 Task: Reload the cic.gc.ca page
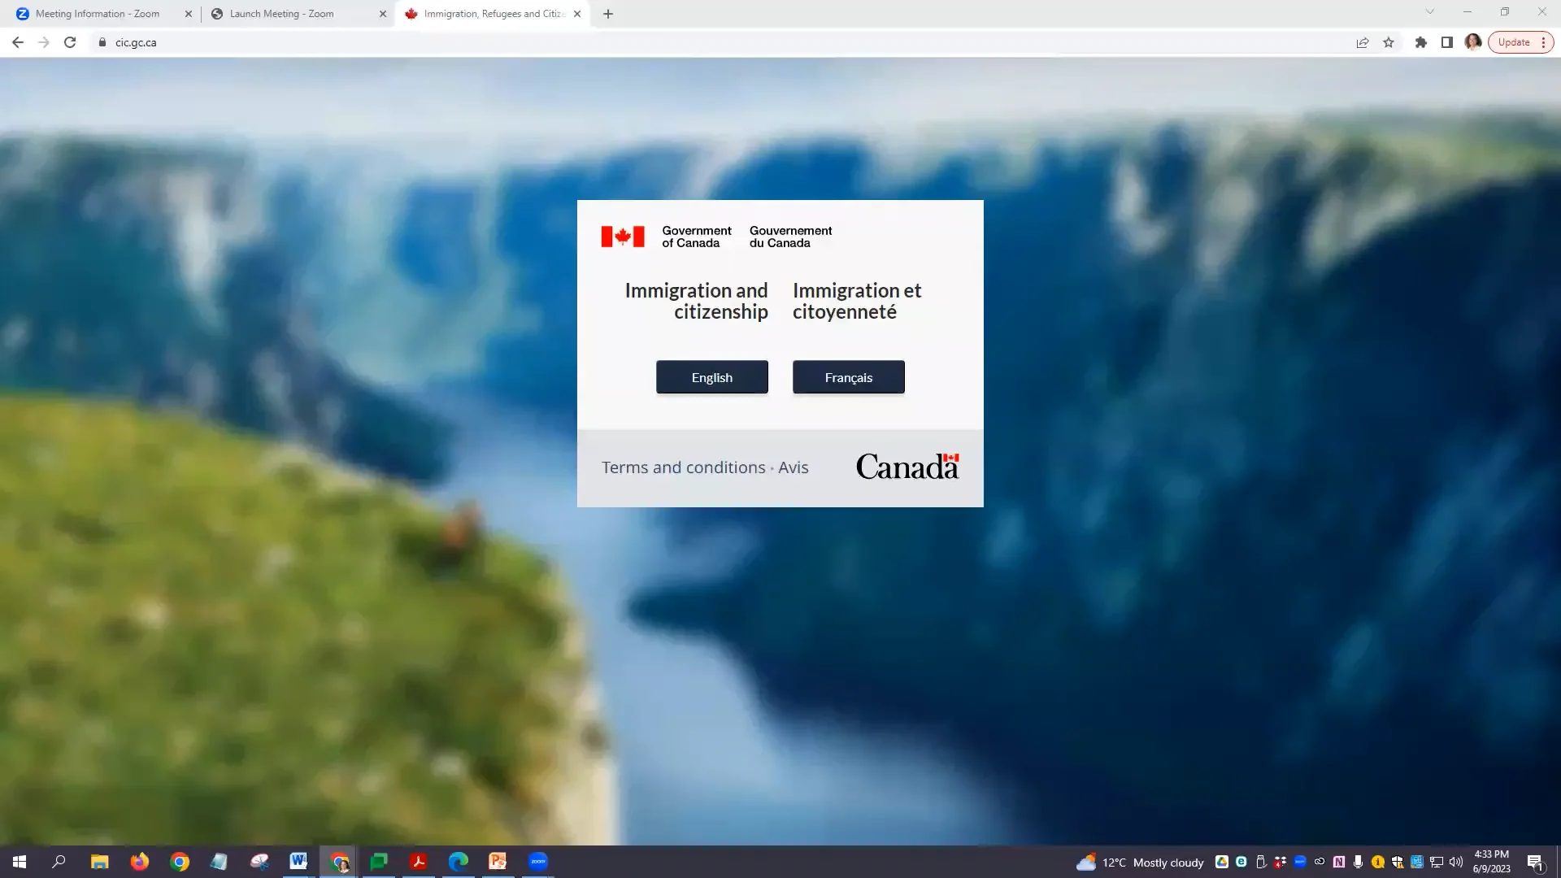click(x=70, y=42)
